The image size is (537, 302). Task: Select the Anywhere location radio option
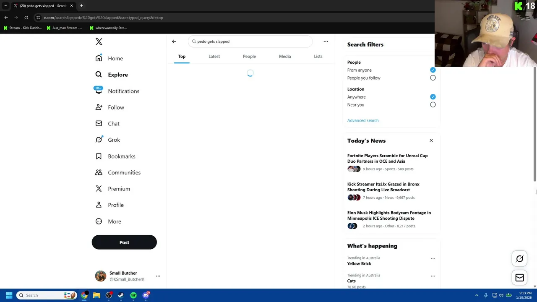point(433,97)
